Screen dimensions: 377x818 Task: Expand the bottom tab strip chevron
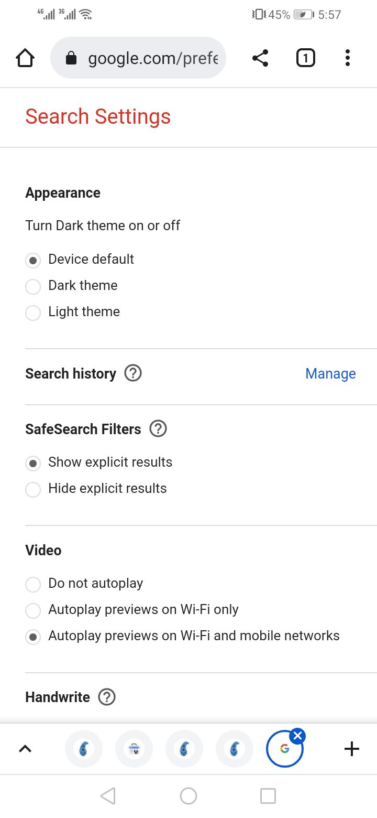click(25, 749)
